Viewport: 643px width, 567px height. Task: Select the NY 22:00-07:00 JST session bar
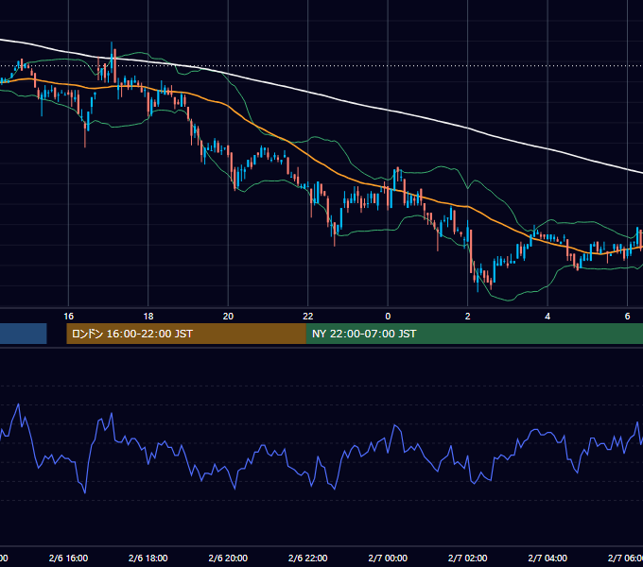pos(475,334)
